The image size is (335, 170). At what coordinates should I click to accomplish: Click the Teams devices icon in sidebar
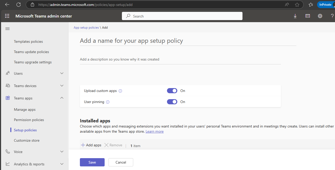[8, 86]
